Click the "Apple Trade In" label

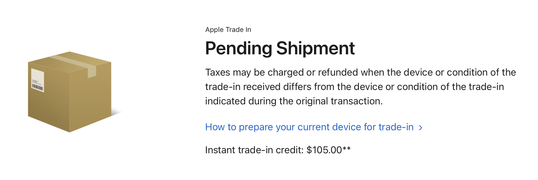[228, 30]
